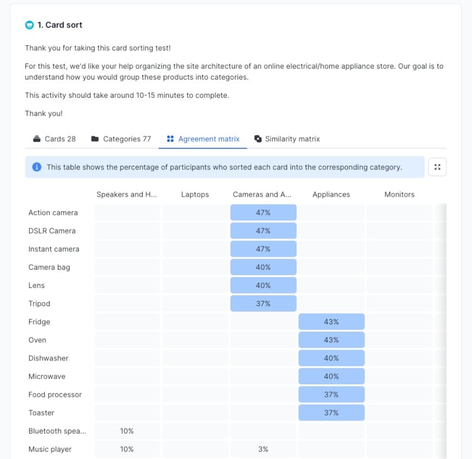The width and height of the screenshot is (472, 459).
Task: Click the 3% cell for Music player
Action: tap(263, 449)
